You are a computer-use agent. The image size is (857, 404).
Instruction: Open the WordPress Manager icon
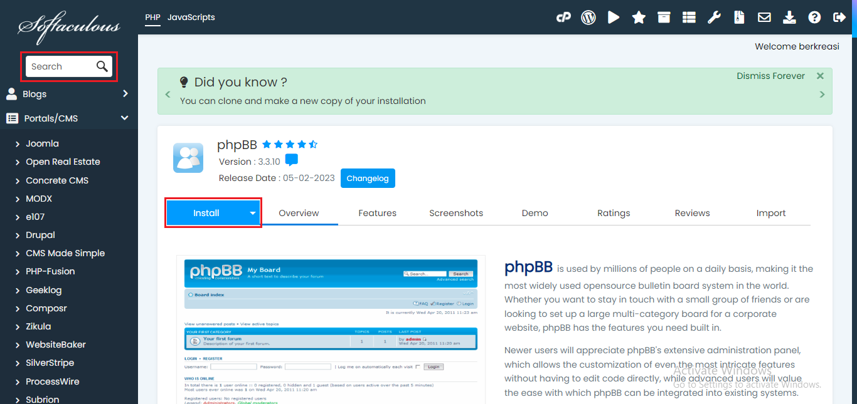pyautogui.click(x=588, y=17)
